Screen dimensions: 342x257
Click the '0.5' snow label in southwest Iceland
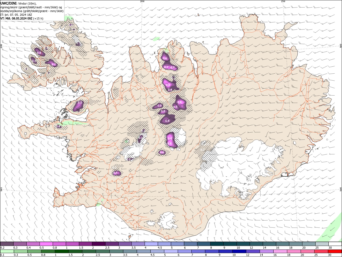point(115,173)
